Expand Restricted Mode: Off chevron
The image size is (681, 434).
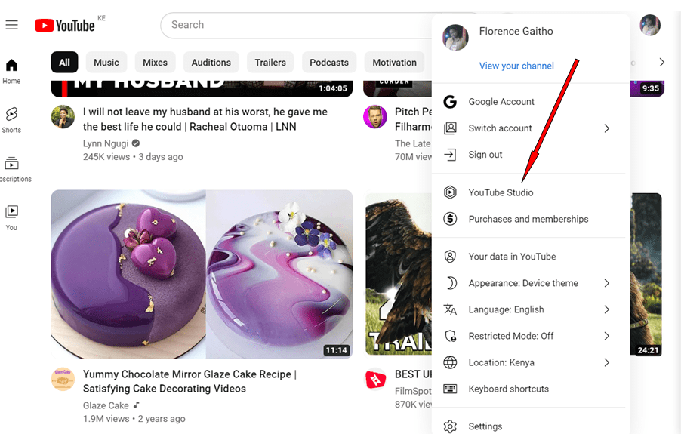click(607, 336)
